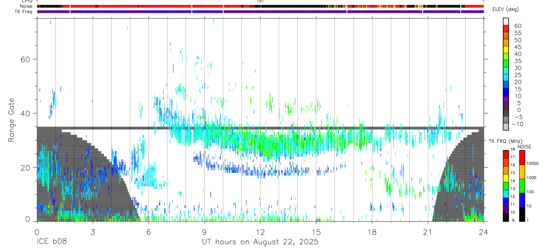The width and height of the screenshot is (544, 251).
Task: Click the '10000' label on the NOISE scale
Action: click(532, 163)
